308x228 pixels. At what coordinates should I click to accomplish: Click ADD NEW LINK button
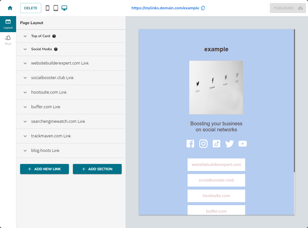click(45, 169)
